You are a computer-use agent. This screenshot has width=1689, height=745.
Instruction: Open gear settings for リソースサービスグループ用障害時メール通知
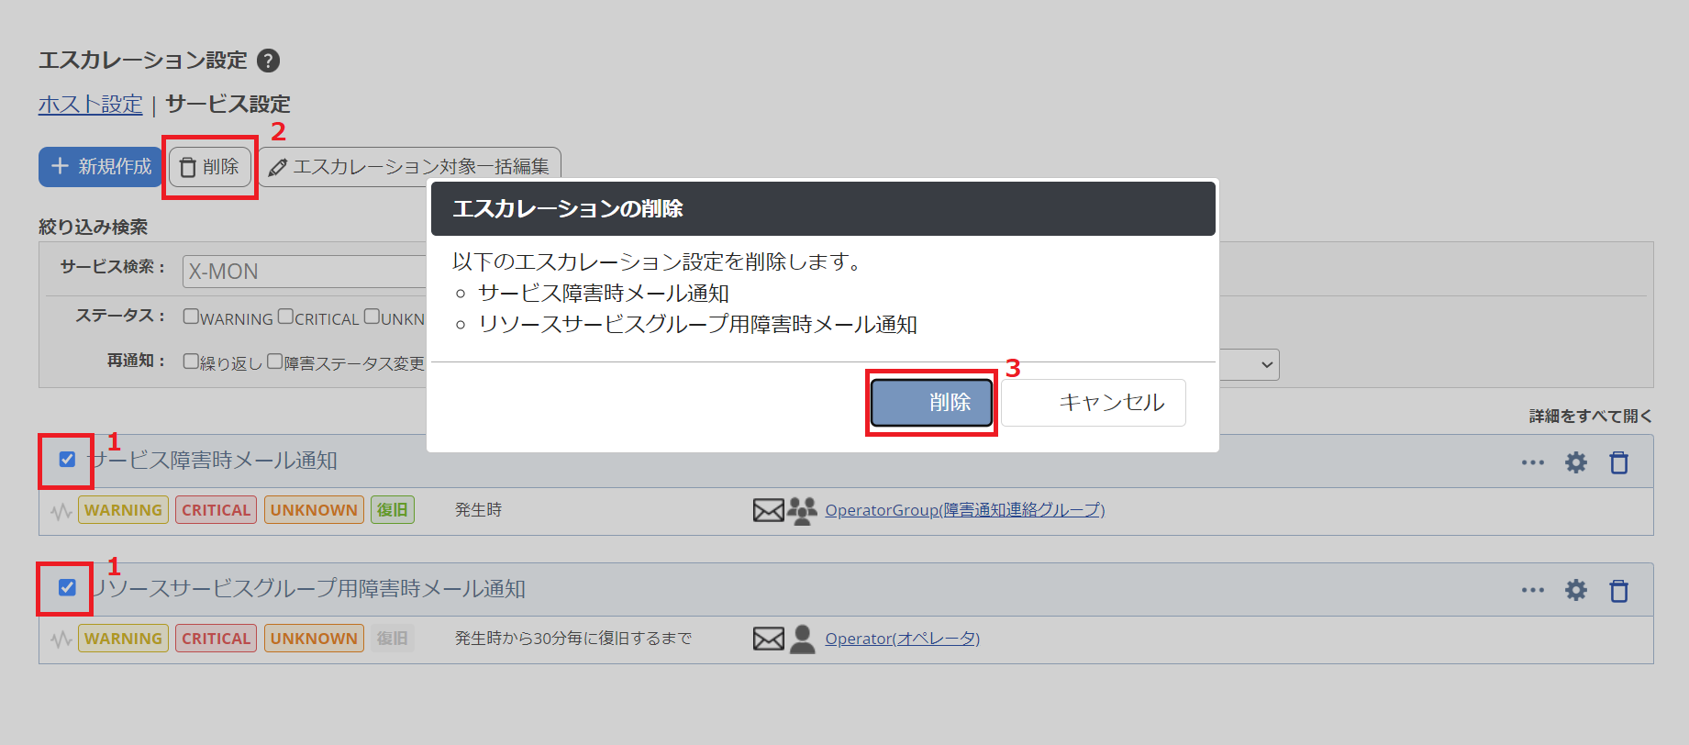click(1575, 590)
